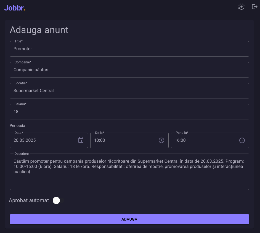260x233 pixels.
Task: Click the date value 20.03.2025
Action: tap(25, 140)
